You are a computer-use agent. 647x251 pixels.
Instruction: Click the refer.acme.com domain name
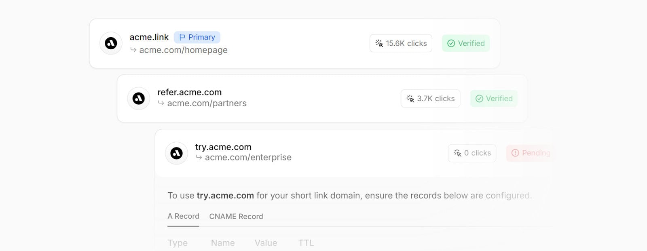click(x=189, y=92)
